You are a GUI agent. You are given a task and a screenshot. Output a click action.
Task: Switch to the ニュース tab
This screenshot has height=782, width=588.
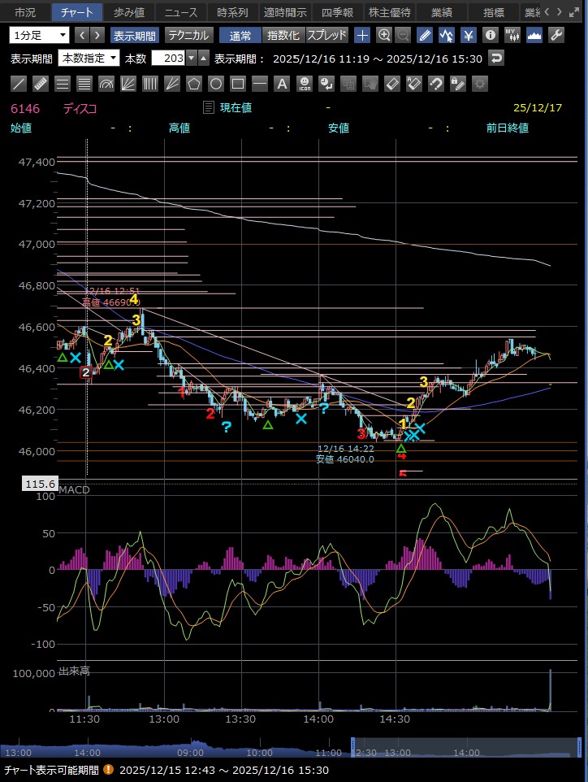[181, 12]
